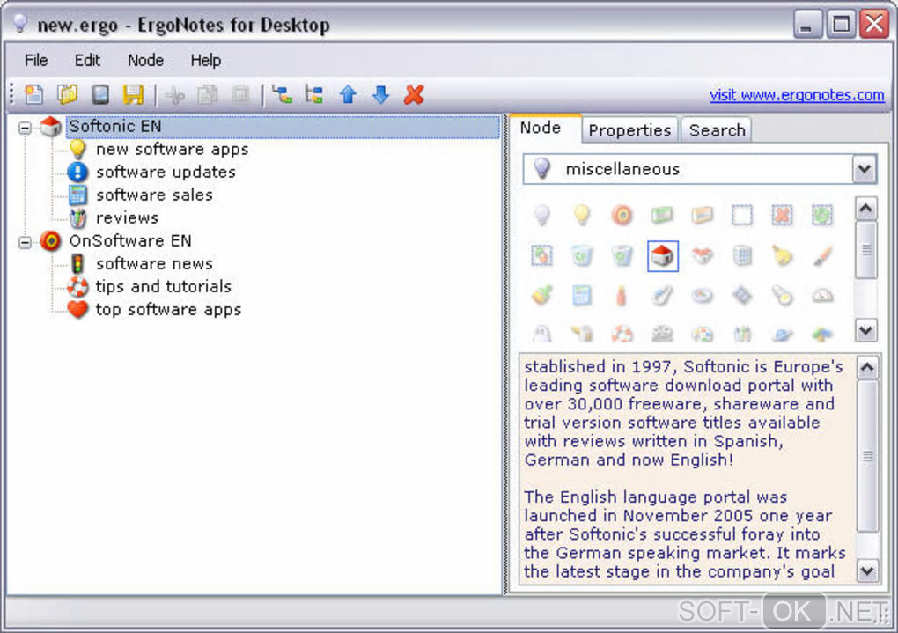Pick the yellow lightbulb in icon grid
898x633 pixels.
click(582, 216)
